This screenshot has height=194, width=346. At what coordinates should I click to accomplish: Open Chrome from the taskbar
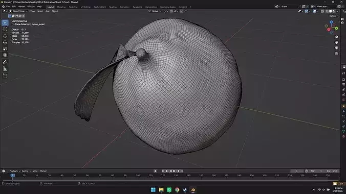(x=177, y=189)
